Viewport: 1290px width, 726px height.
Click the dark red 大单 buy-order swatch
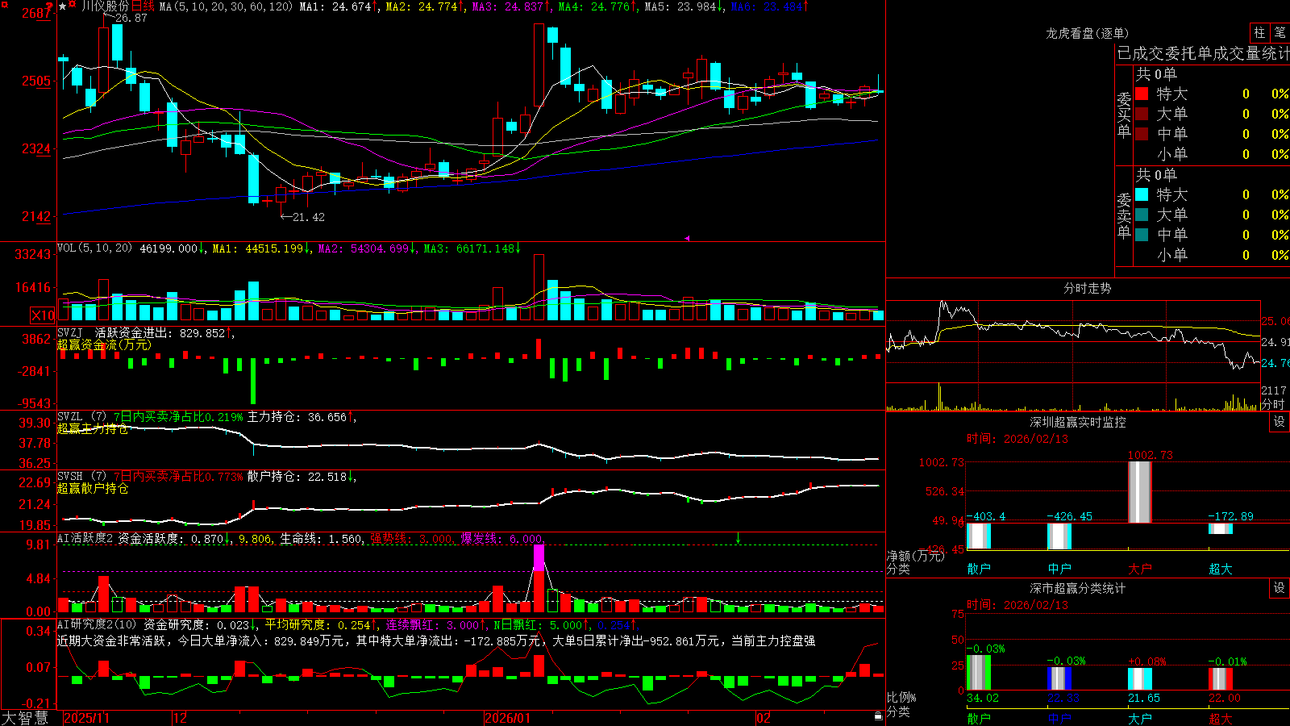[1142, 114]
